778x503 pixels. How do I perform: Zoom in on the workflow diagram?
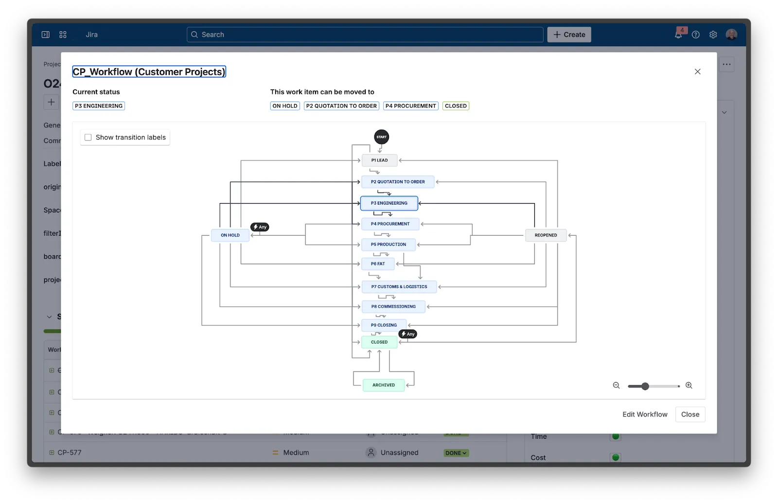point(689,385)
